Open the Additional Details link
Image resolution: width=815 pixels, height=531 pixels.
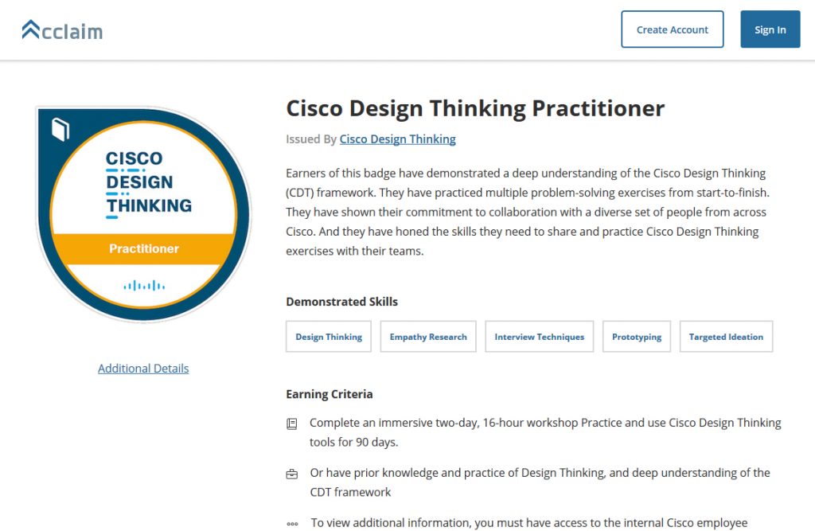point(143,369)
